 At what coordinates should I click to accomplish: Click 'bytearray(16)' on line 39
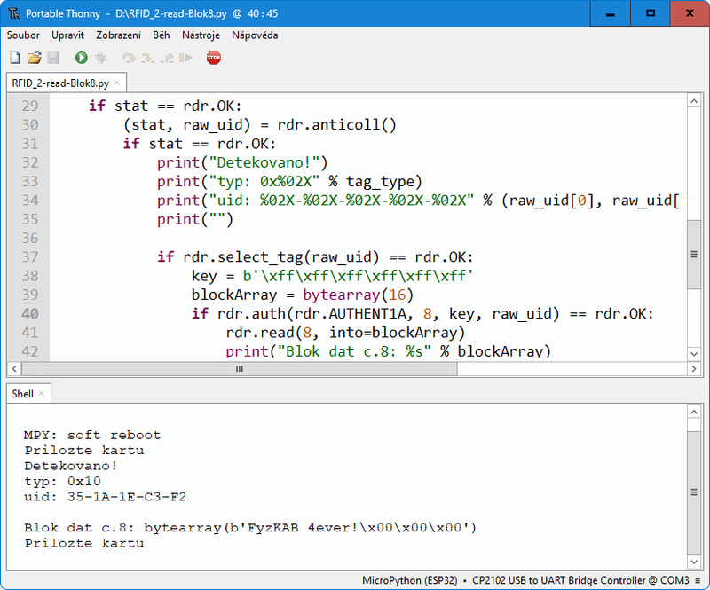[x=359, y=295]
